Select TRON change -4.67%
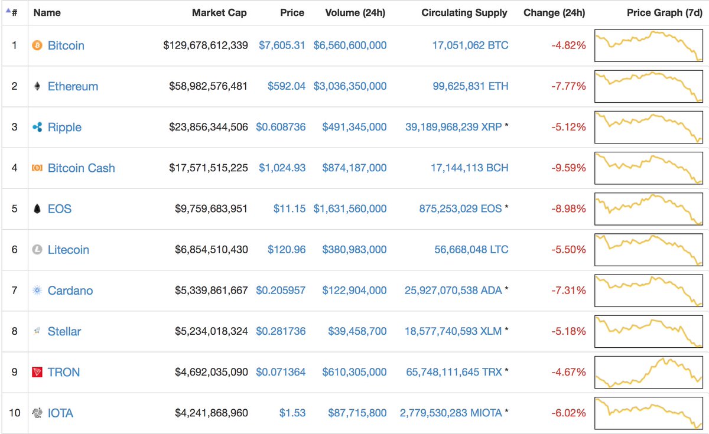The height and width of the screenshot is (434, 709). click(568, 372)
